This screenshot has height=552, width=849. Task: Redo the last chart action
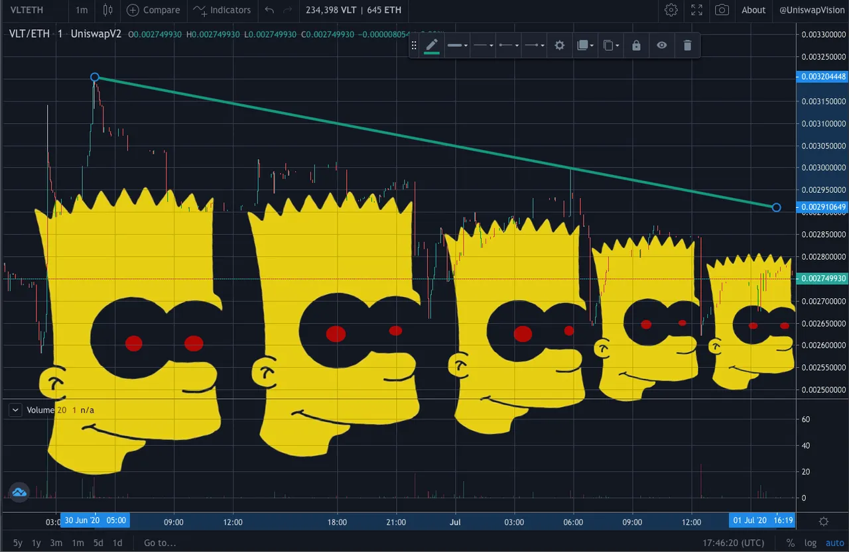287,10
